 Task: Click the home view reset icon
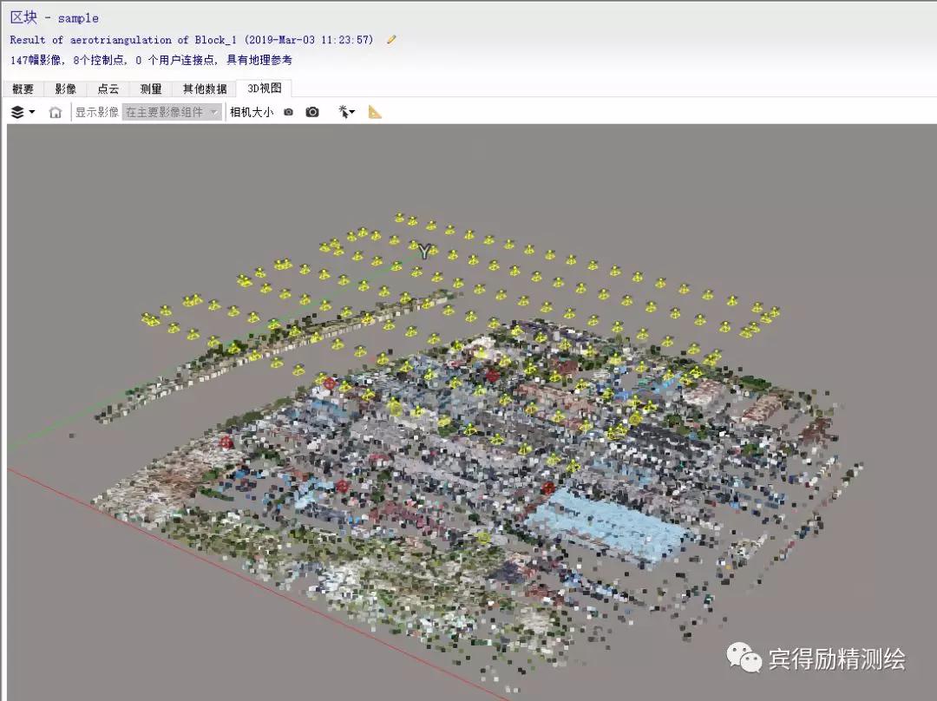click(x=56, y=112)
